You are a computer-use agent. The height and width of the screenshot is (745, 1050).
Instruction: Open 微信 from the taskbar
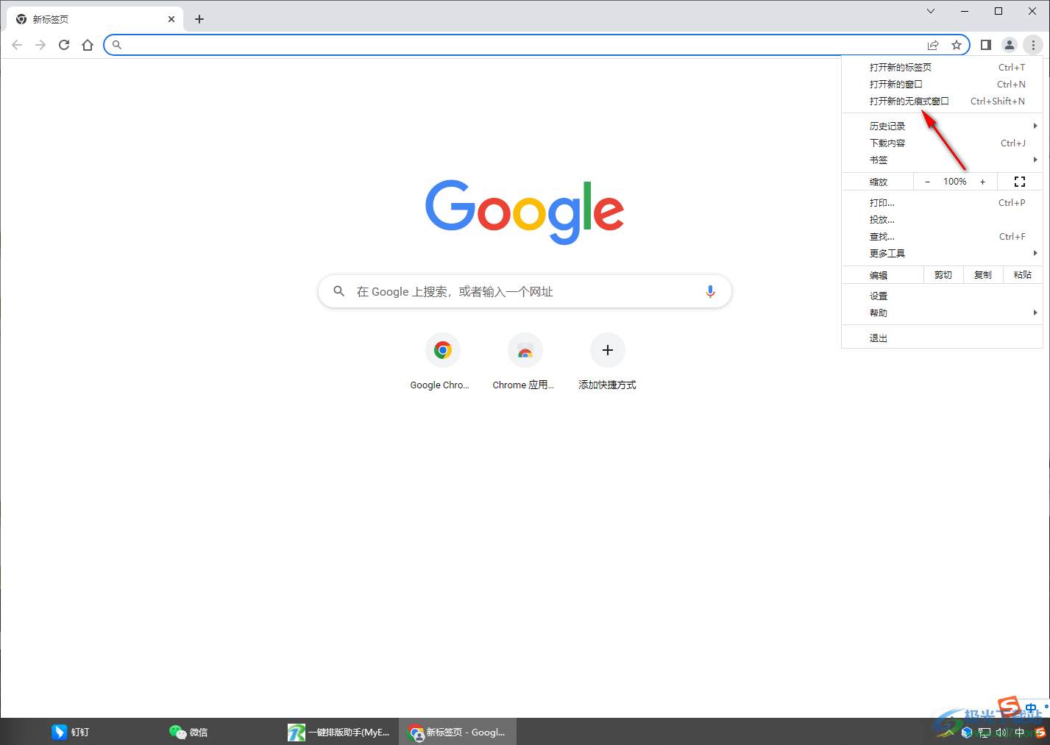click(x=189, y=732)
